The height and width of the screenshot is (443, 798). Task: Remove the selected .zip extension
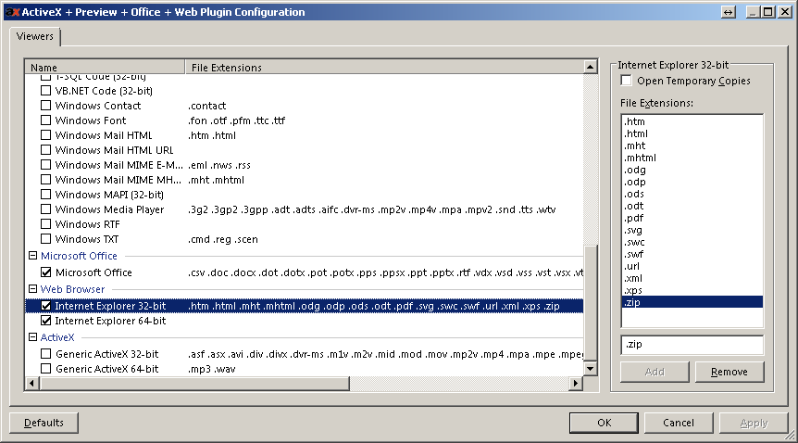pos(729,372)
